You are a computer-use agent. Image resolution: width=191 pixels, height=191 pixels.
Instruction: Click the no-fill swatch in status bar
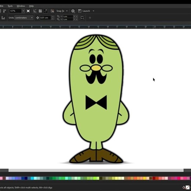point(188,187)
